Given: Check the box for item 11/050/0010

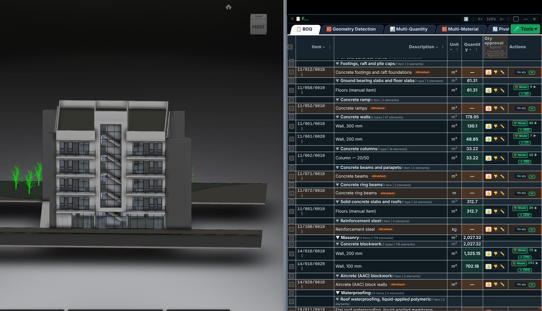Looking at the screenshot, I should point(291,90).
